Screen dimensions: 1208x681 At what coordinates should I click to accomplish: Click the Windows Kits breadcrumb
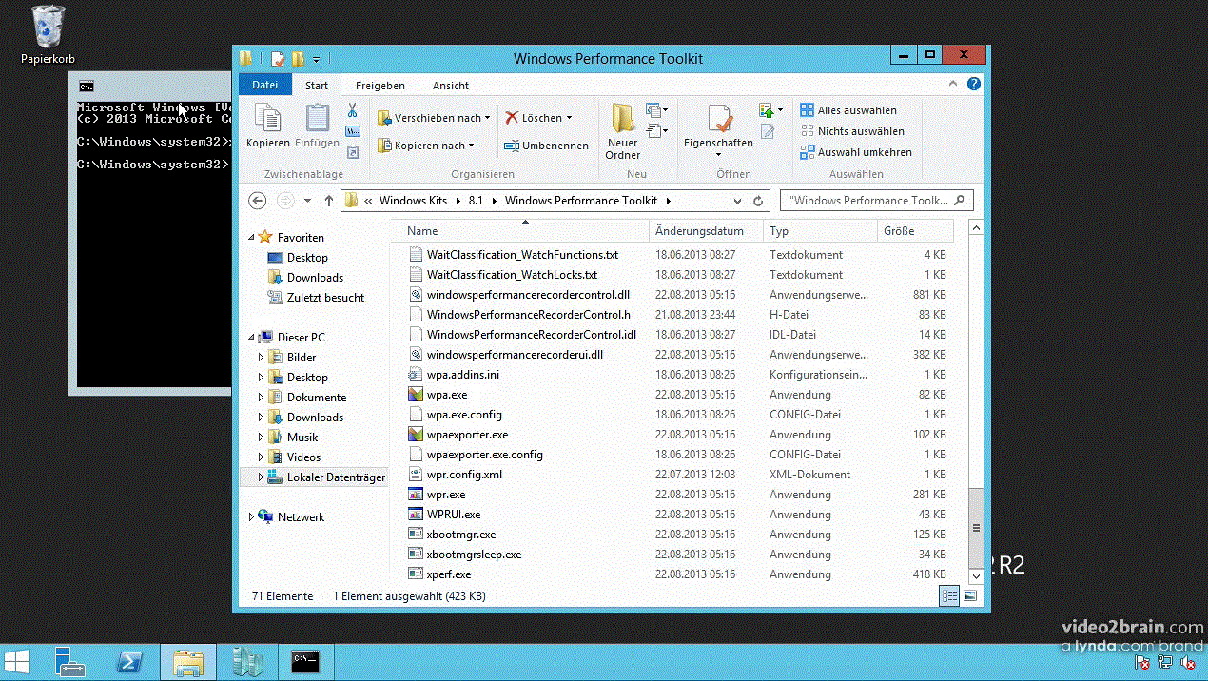[413, 201]
